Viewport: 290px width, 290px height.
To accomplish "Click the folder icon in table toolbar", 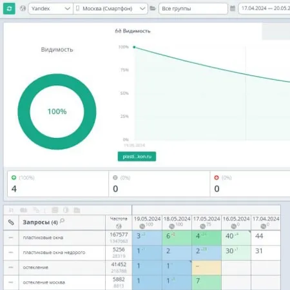I will click(77, 210).
